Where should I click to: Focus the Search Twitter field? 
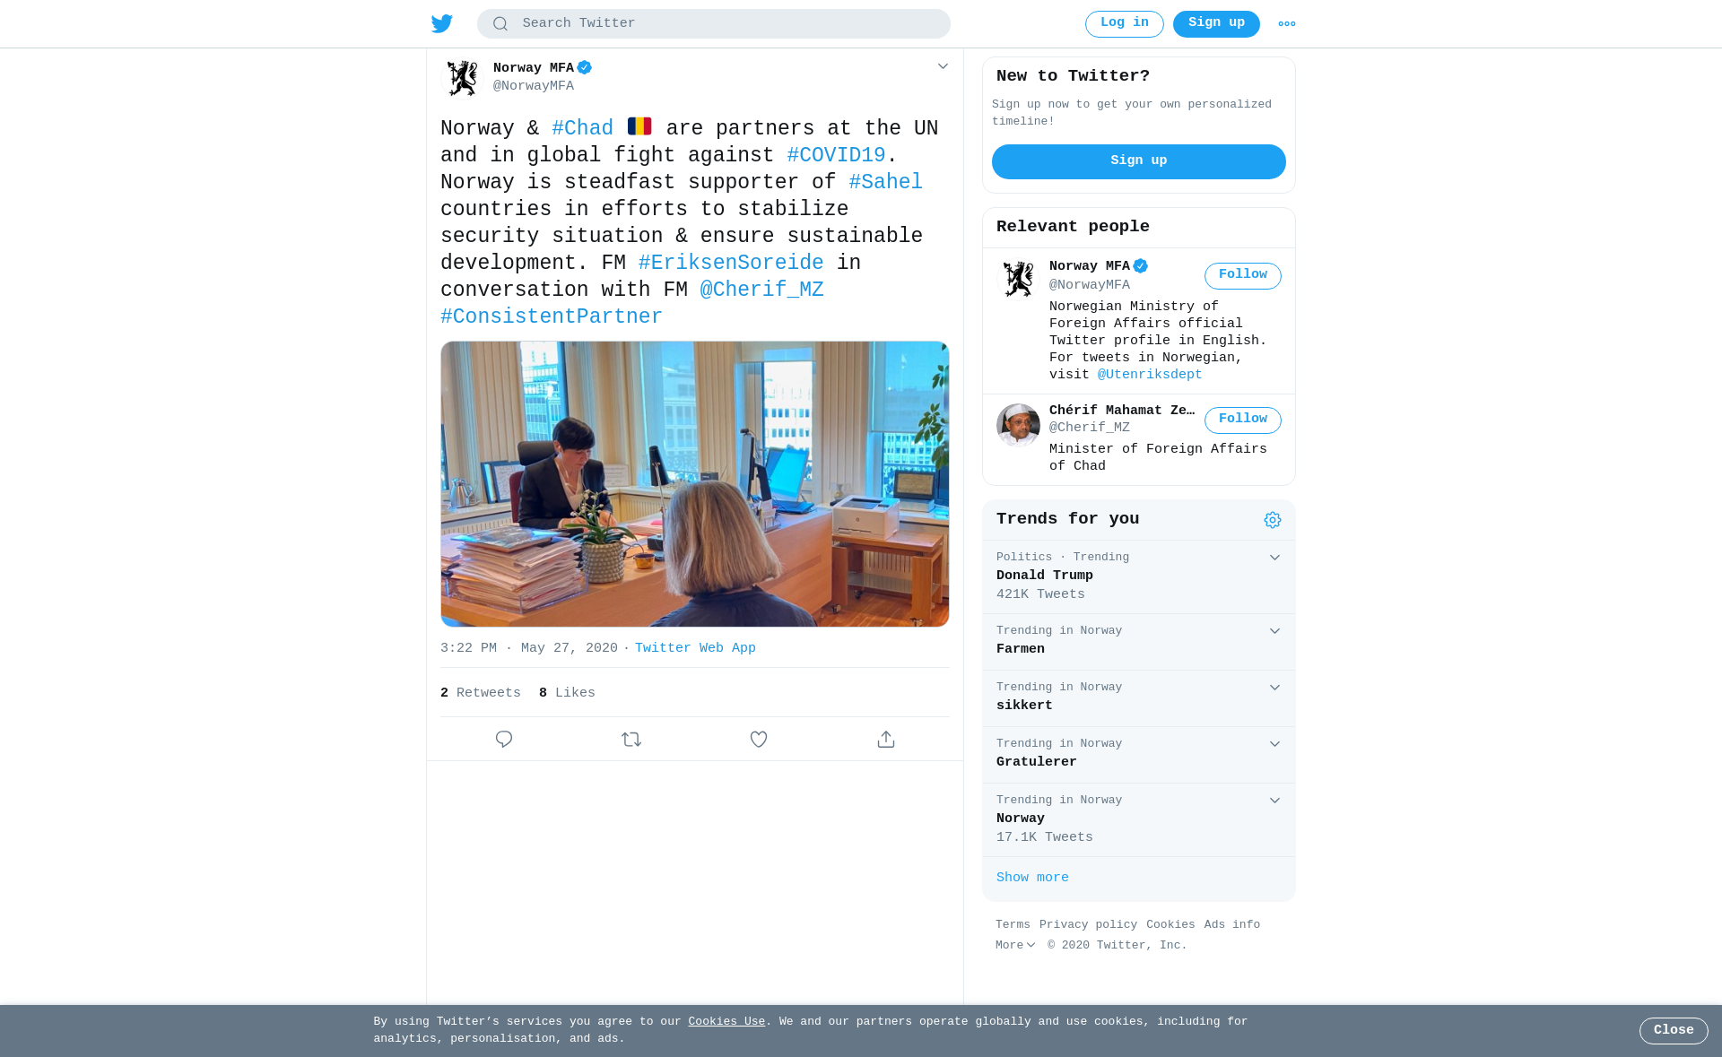714,24
